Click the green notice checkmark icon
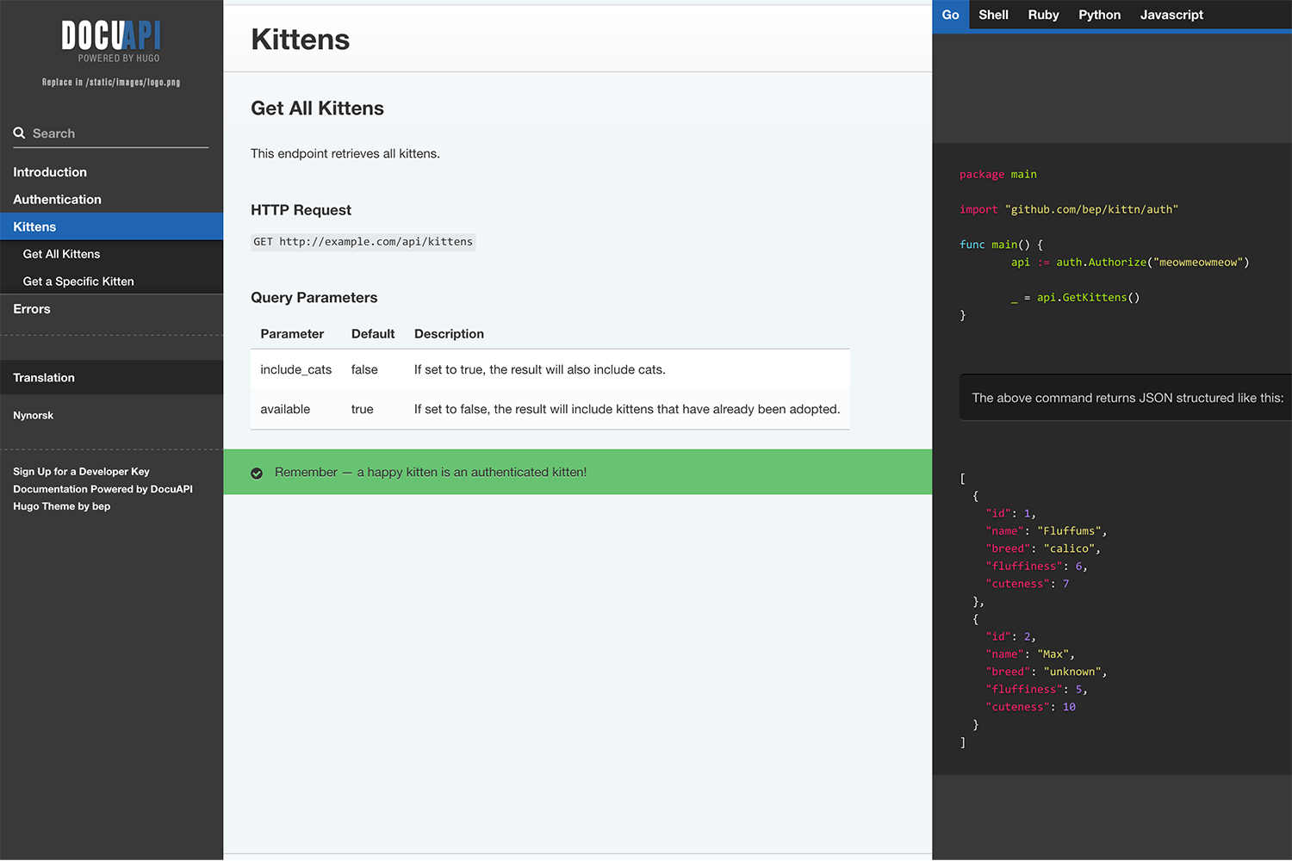Screen dimensions: 1292x861 (257, 473)
